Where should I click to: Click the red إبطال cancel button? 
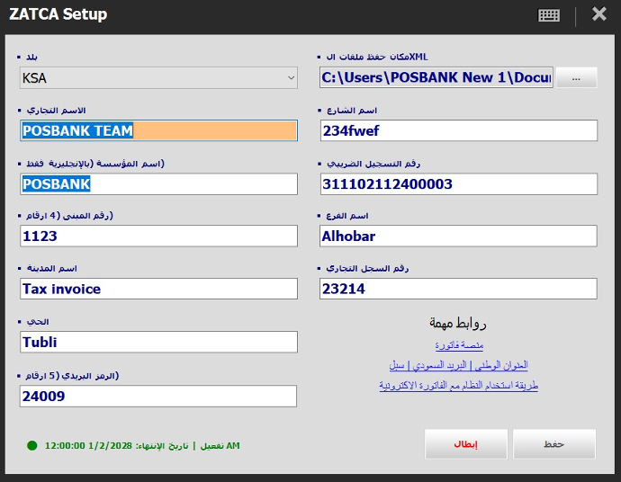point(466,444)
